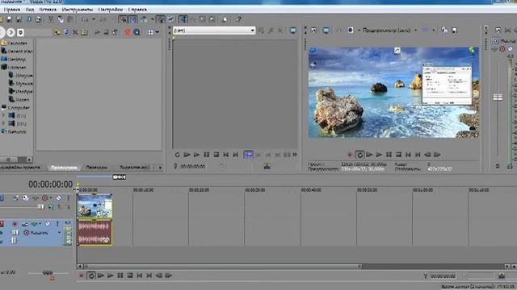Select the Normal Edit tool
This screenshot has width=517, height=290.
coord(183,19)
